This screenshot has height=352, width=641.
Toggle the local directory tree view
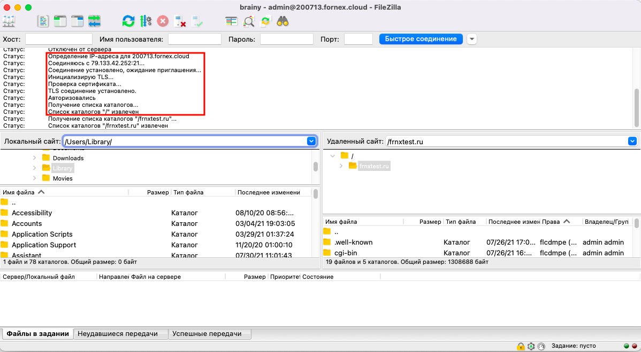(60, 21)
